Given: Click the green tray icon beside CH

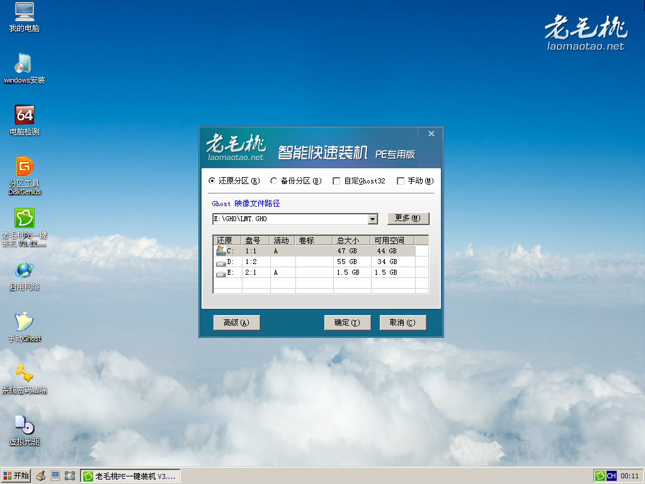Looking at the screenshot, I should (x=600, y=476).
